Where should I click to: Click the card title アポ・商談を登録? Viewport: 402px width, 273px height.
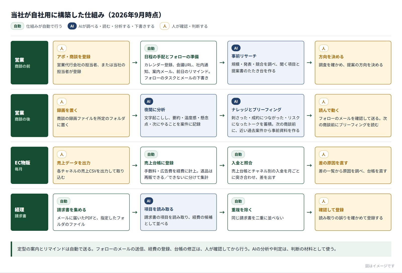pyautogui.click(x=74, y=57)
